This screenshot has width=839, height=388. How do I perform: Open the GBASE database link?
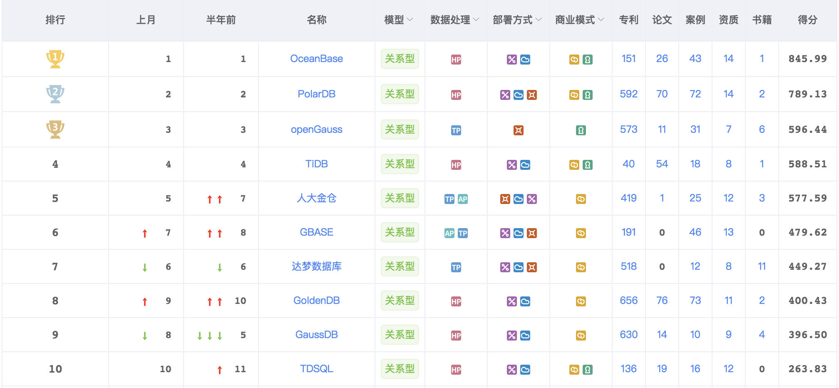[x=317, y=232]
